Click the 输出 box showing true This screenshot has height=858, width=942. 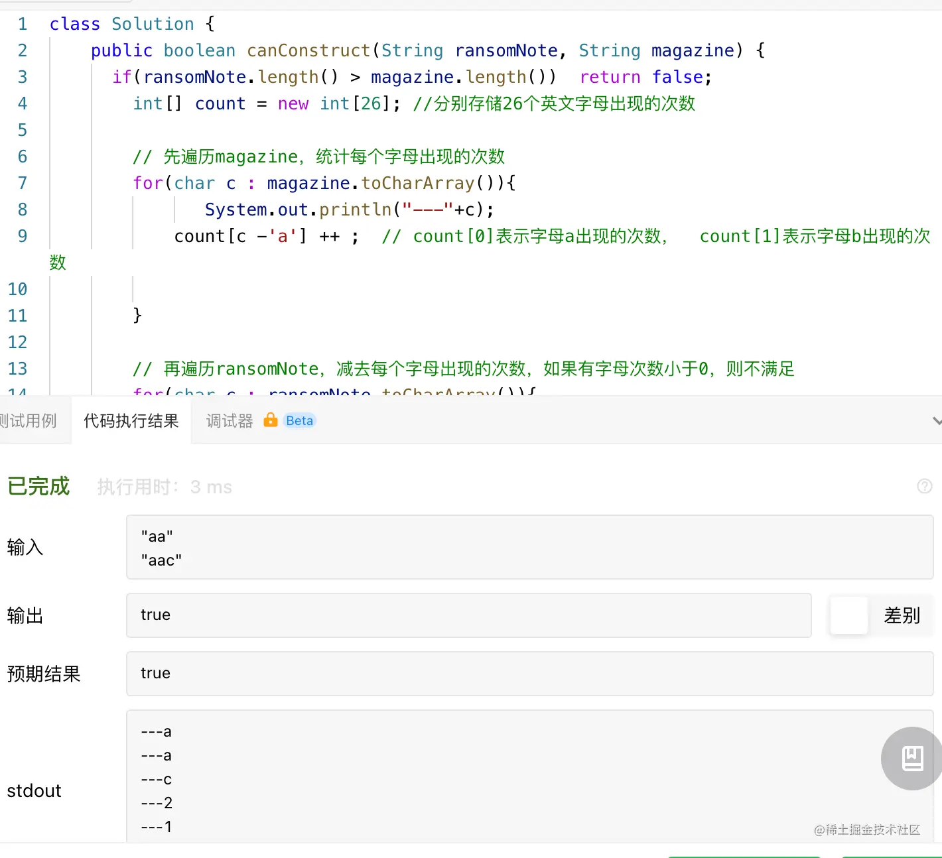coord(469,615)
